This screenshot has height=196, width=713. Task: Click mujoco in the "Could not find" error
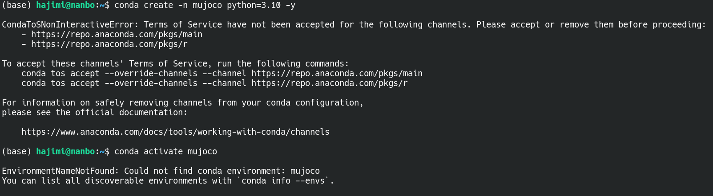coord(305,171)
